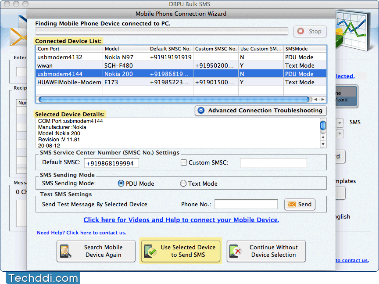Click the red X phone icon on Continue Without Device Selection
Screen dimensions: 379x284
(x=236, y=251)
